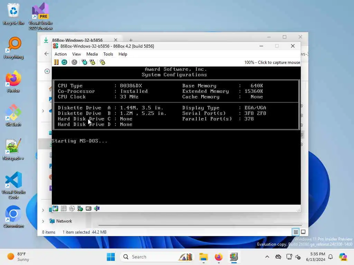The image size is (354, 265).
Task: Click the teal hard reset icon
Action: (x=64, y=62)
